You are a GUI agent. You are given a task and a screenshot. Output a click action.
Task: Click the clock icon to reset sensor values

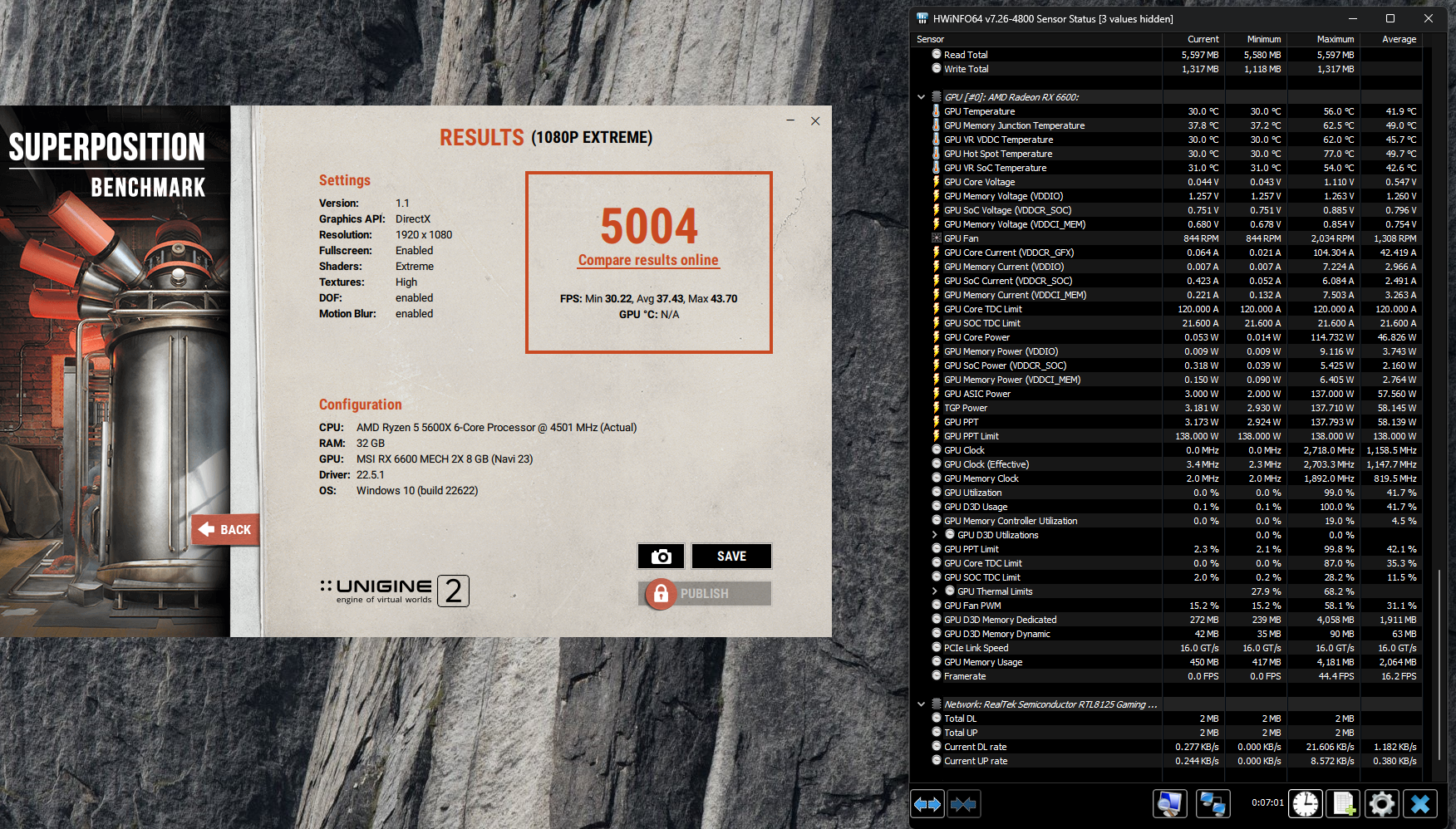1306,804
